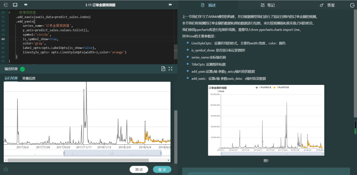Click the lesson title 3.11 订单金额预测图
Screen dimensions: 357x175
[x=100, y=5]
